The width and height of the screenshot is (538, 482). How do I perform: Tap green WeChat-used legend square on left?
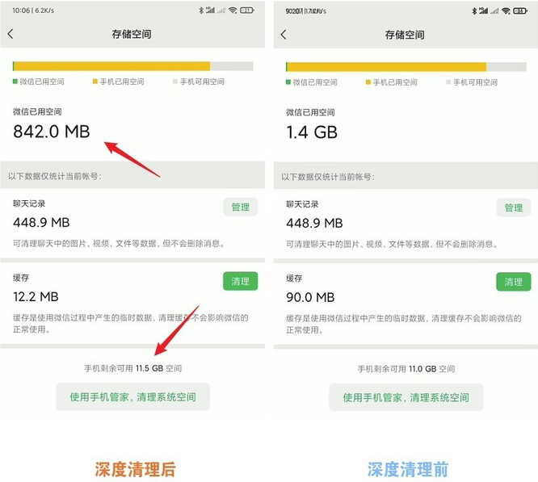click(15, 82)
